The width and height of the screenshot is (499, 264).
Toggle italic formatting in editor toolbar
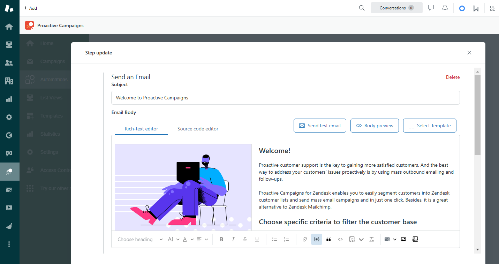point(233,239)
